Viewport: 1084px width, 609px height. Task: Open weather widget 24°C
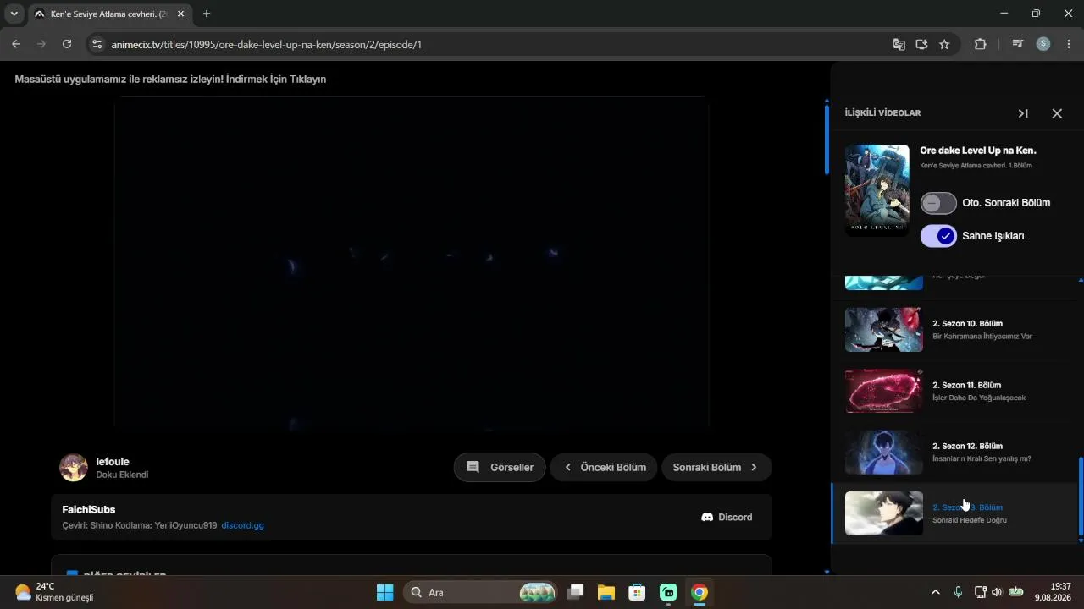click(x=54, y=592)
